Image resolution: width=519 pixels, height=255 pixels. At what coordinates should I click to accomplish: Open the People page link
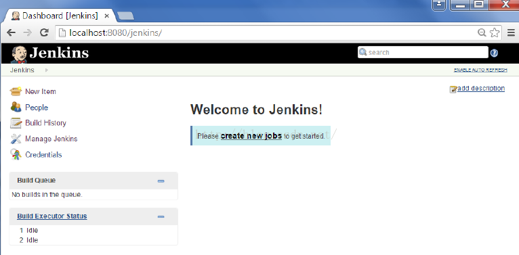(37, 108)
